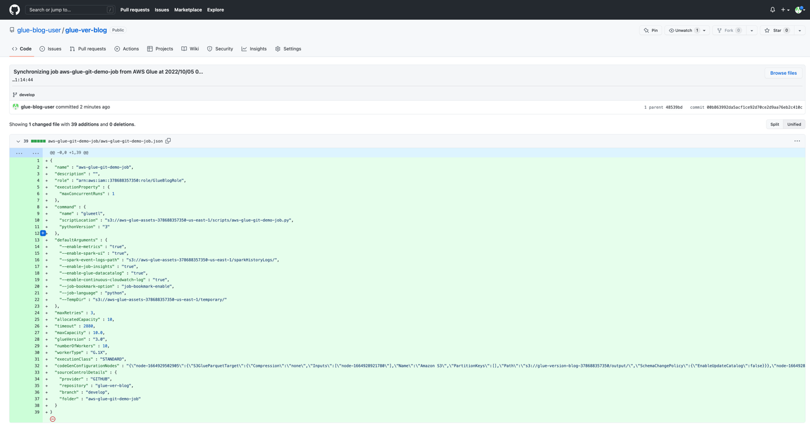810x428 pixels.
Task: Switch diff view to Split
Action: click(x=774, y=125)
